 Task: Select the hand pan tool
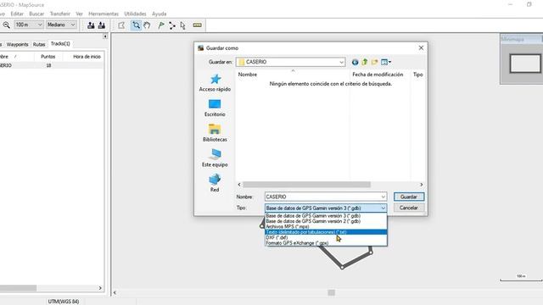tap(147, 25)
